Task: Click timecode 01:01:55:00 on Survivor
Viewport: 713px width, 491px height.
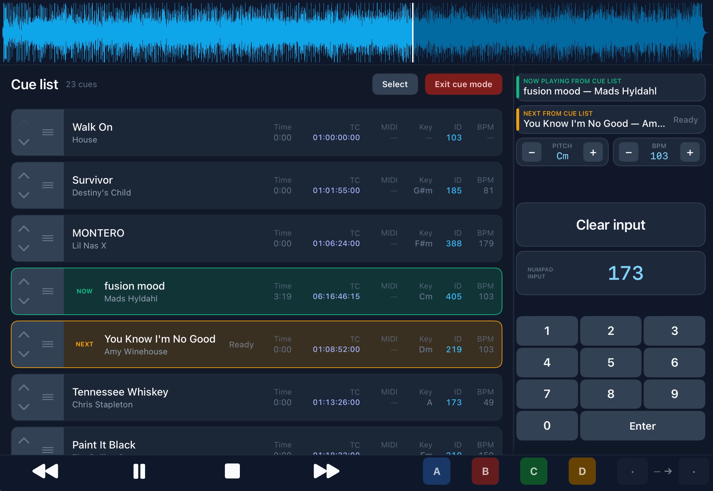Action: click(336, 191)
